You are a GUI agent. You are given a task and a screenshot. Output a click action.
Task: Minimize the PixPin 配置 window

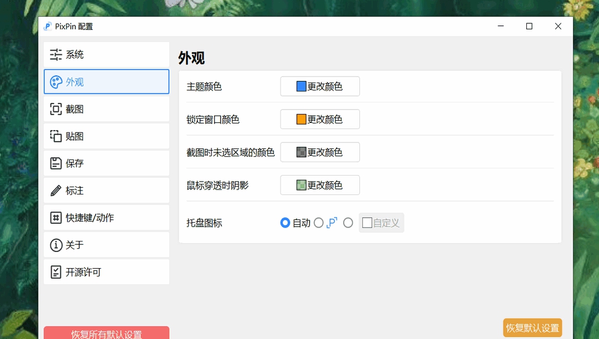(501, 26)
